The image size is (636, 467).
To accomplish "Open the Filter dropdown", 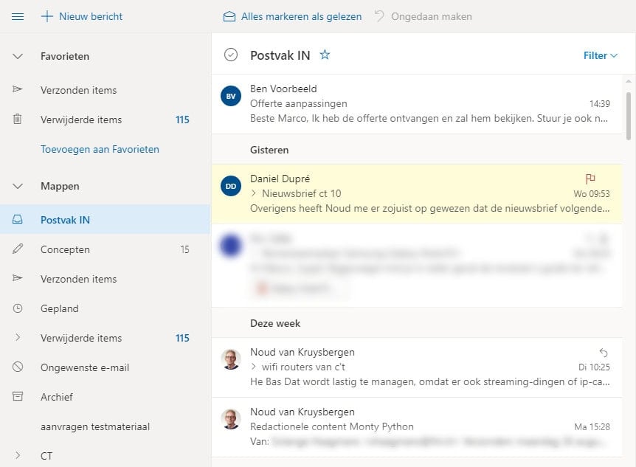I will 600,55.
